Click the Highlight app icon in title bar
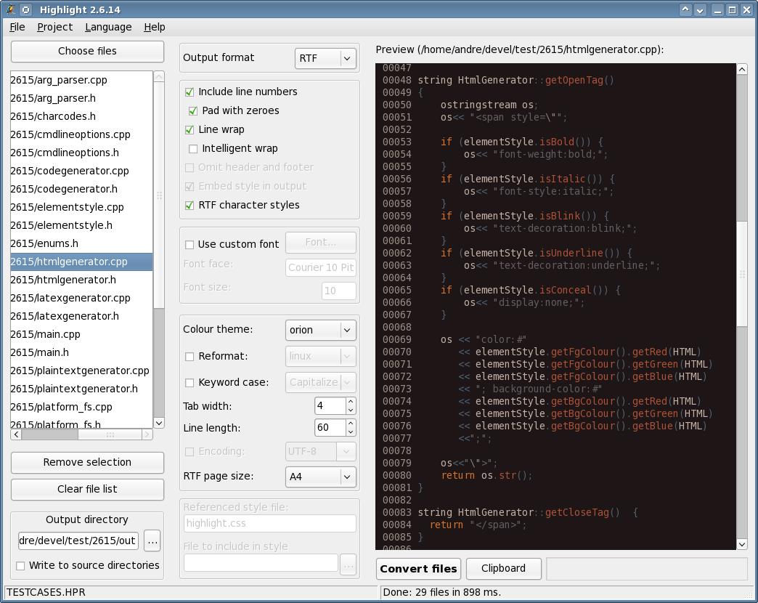758x603 pixels. pos(11,9)
